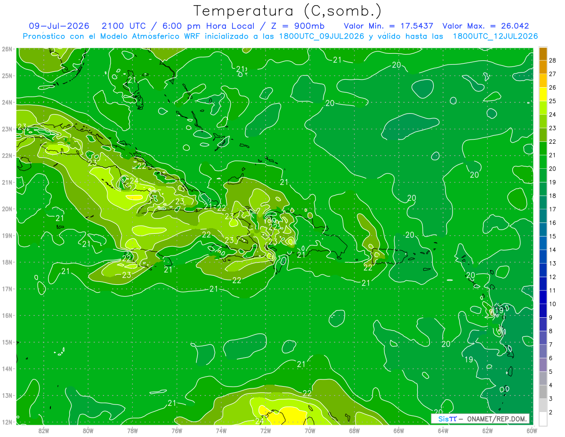Image resolution: width=565 pixels, height=437 pixels.
Task: Click the '62W' longitude axis label
Action: 487,430
